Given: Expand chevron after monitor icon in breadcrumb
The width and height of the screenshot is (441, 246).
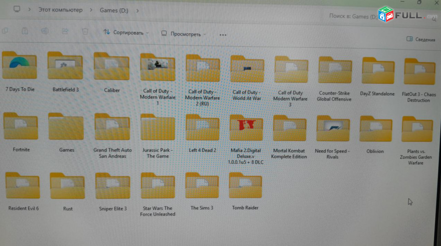Looking at the screenshot, I should click(29, 10).
